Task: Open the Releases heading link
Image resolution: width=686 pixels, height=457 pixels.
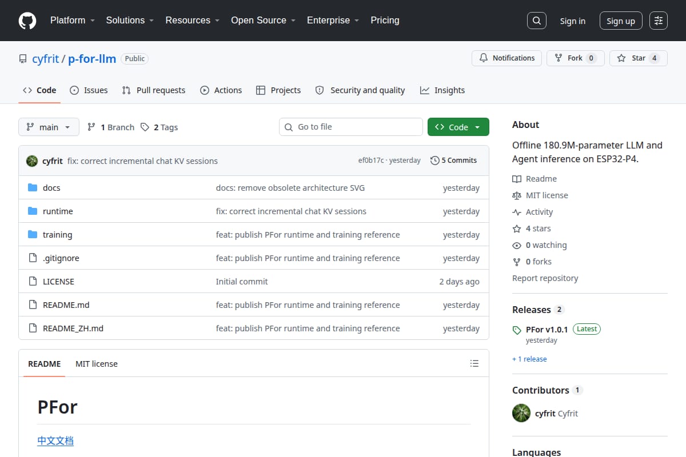Action: [538, 310]
